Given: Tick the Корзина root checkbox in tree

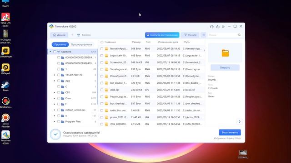Looking at the screenshot, I should (55, 52).
